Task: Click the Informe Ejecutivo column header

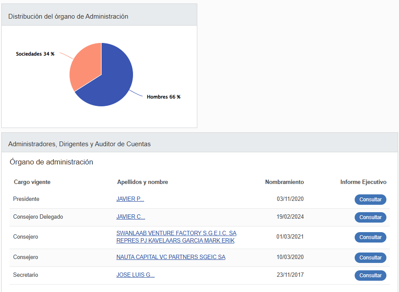Action: click(x=363, y=182)
